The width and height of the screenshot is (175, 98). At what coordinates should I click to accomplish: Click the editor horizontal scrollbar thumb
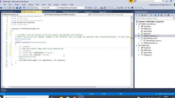pyautogui.click(x=54, y=87)
